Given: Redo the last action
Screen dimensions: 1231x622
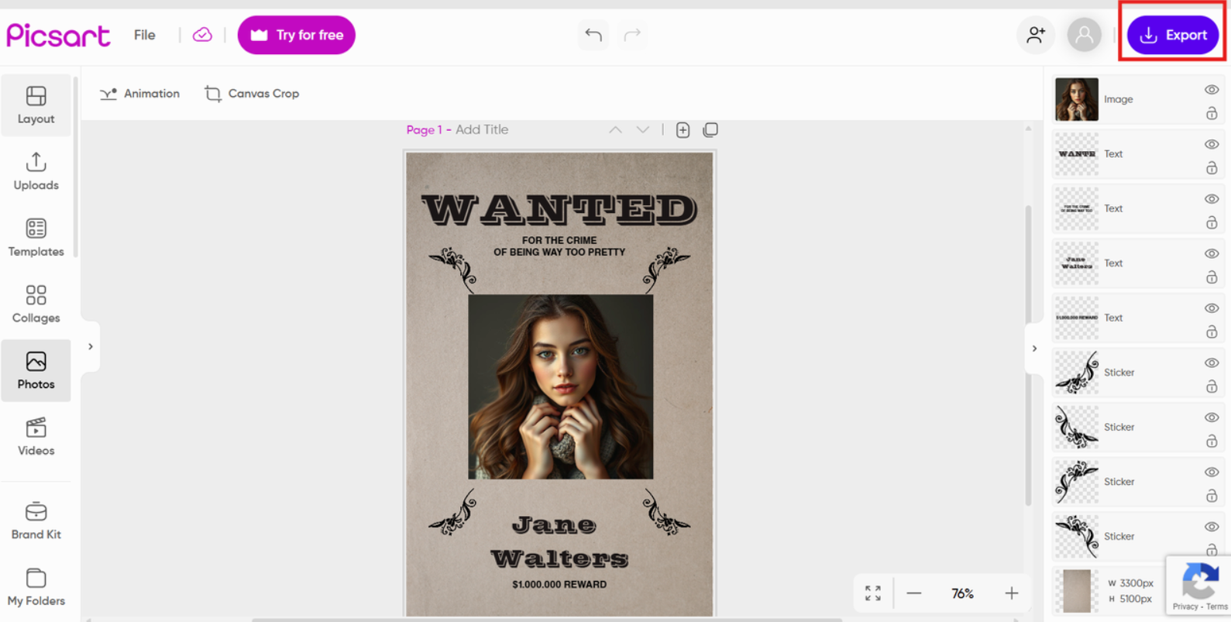Looking at the screenshot, I should (633, 35).
